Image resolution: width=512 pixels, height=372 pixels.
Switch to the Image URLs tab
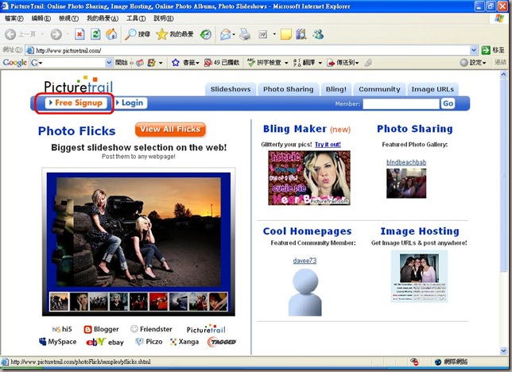click(x=432, y=89)
